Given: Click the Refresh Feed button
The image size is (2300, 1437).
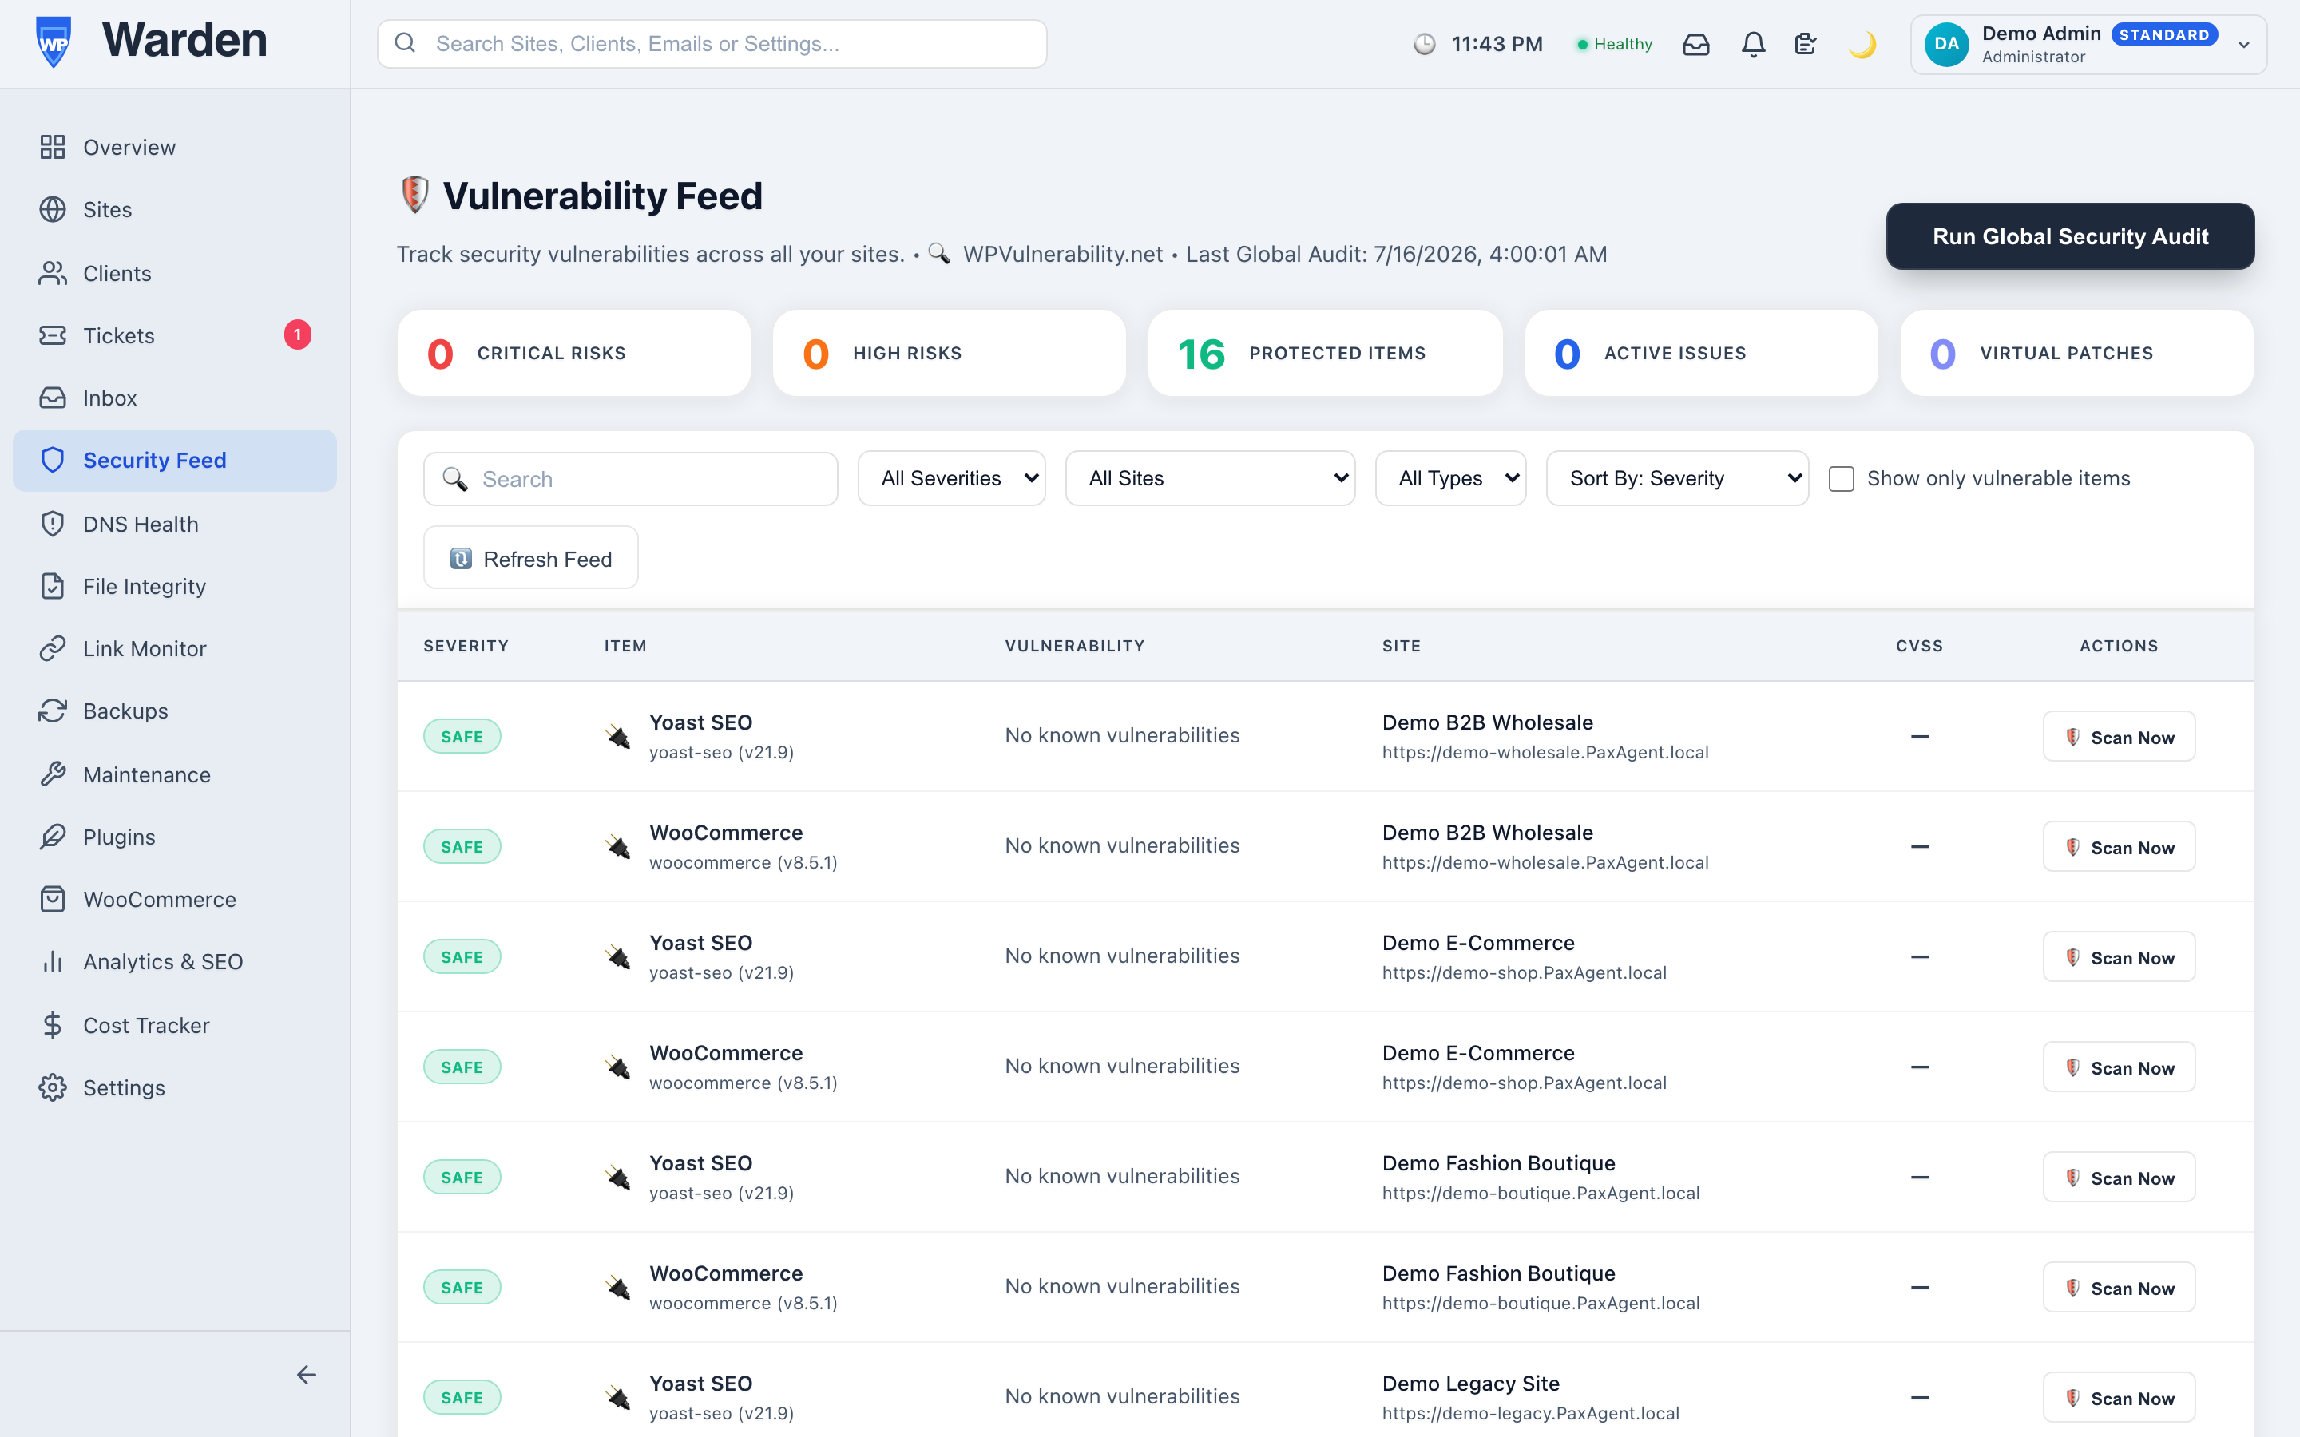Looking at the screenshot, I should pos(530,558).
